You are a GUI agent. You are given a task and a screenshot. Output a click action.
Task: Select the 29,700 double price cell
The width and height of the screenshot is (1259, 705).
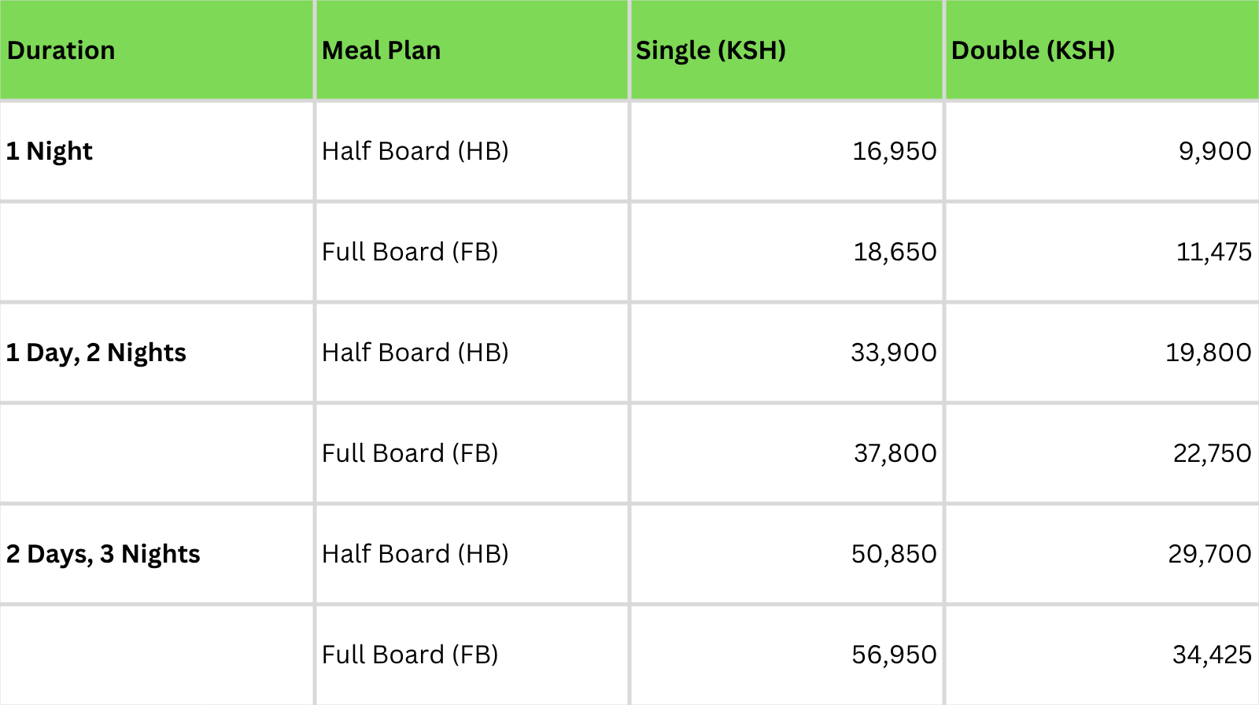pos(1209,554)
